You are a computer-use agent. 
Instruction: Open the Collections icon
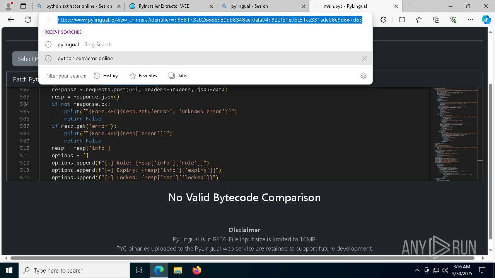click(x=436, y=20)
